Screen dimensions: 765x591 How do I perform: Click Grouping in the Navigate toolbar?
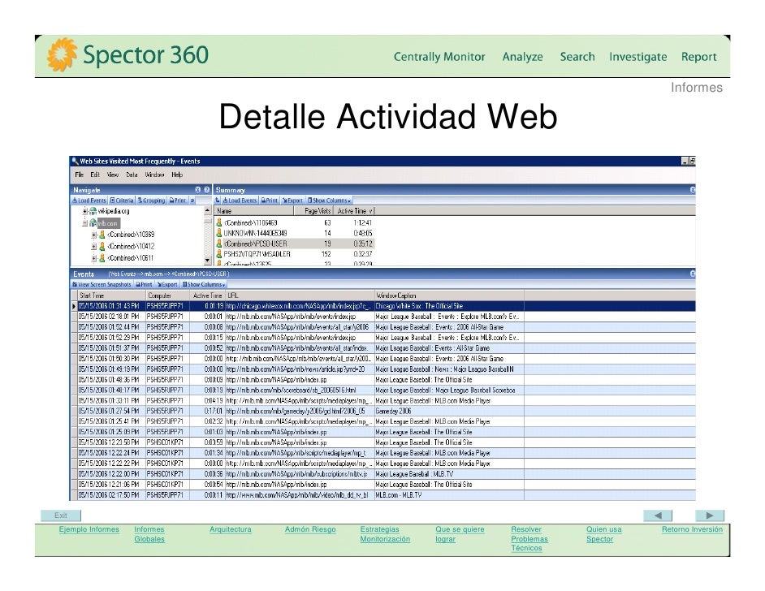tap(151, 201)
